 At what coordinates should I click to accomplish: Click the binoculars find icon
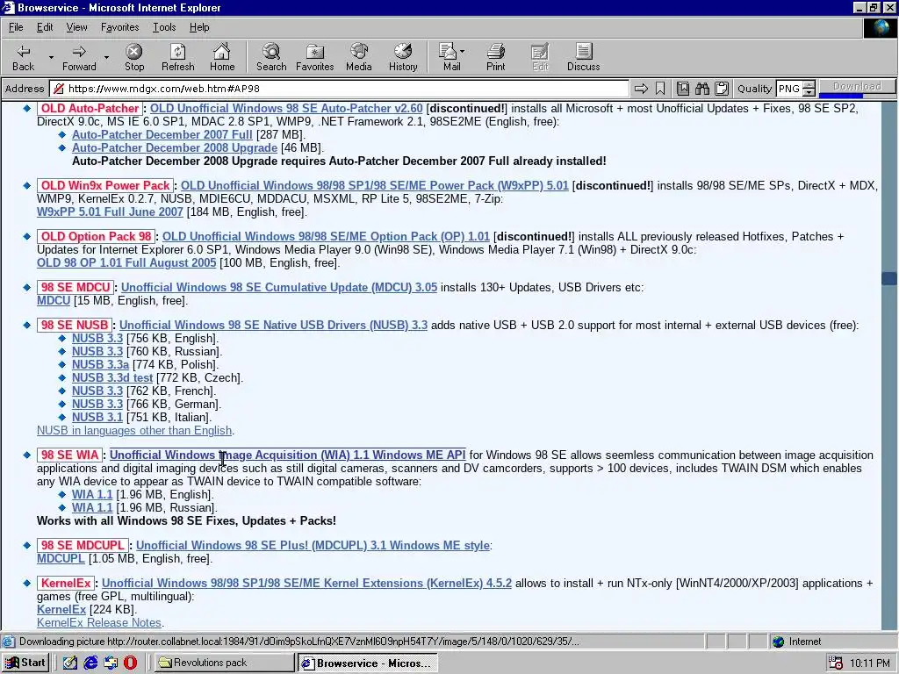pos(702,89)
